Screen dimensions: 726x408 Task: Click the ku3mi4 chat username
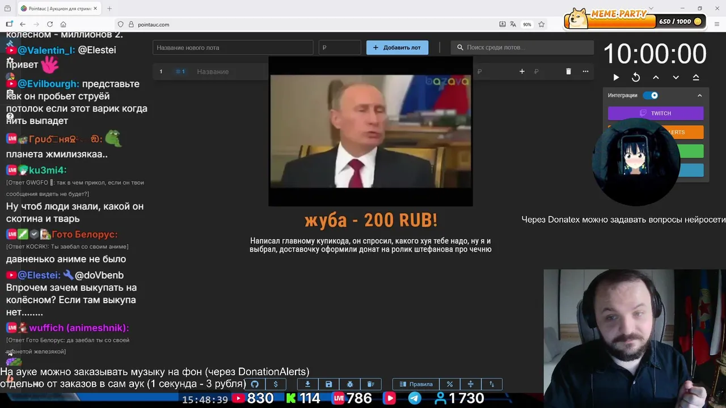48,170
